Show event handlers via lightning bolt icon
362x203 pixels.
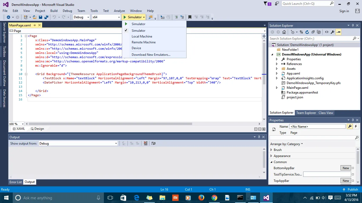point(356,126)
